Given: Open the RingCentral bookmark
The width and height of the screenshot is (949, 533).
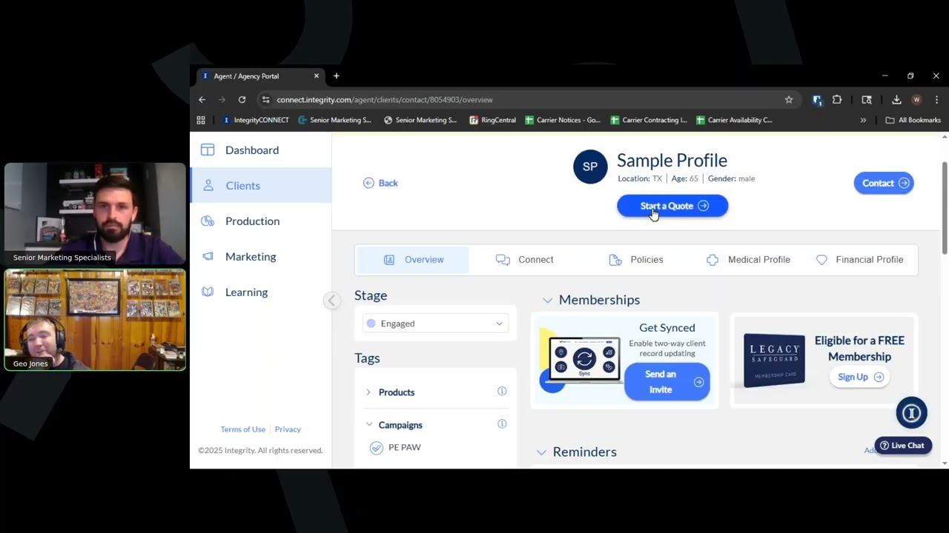Looking at the screenshot, I should 492,120.
